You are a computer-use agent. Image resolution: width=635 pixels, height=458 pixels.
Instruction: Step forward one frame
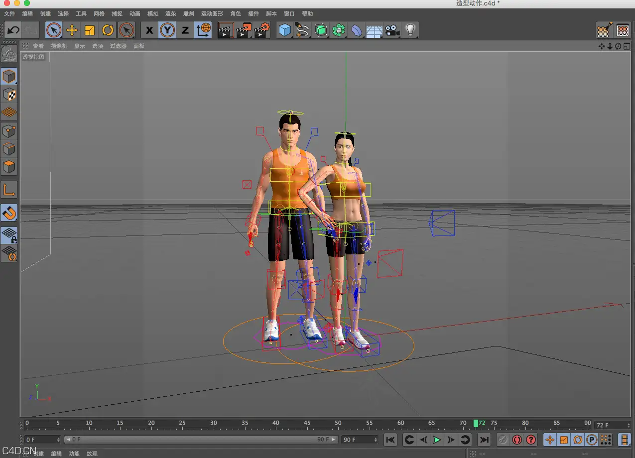point(451,440)
